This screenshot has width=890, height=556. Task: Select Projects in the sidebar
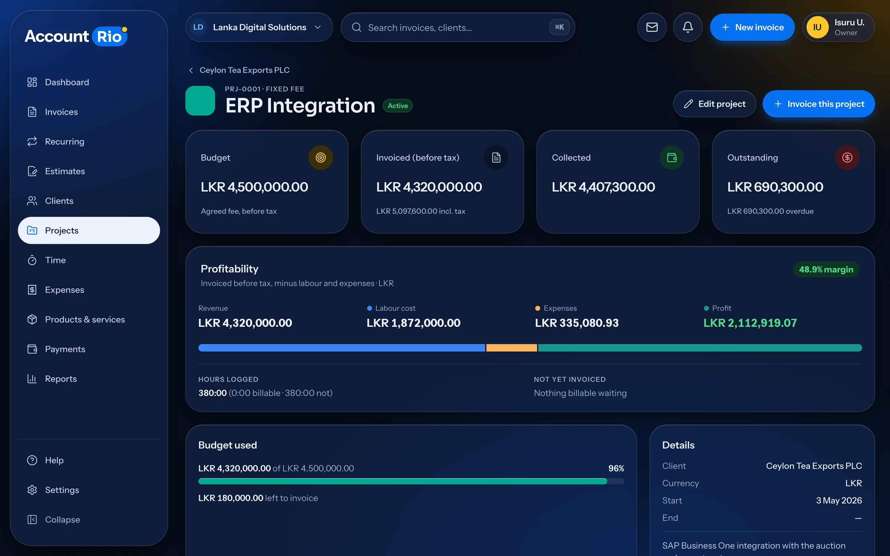[x=89, y=230]
